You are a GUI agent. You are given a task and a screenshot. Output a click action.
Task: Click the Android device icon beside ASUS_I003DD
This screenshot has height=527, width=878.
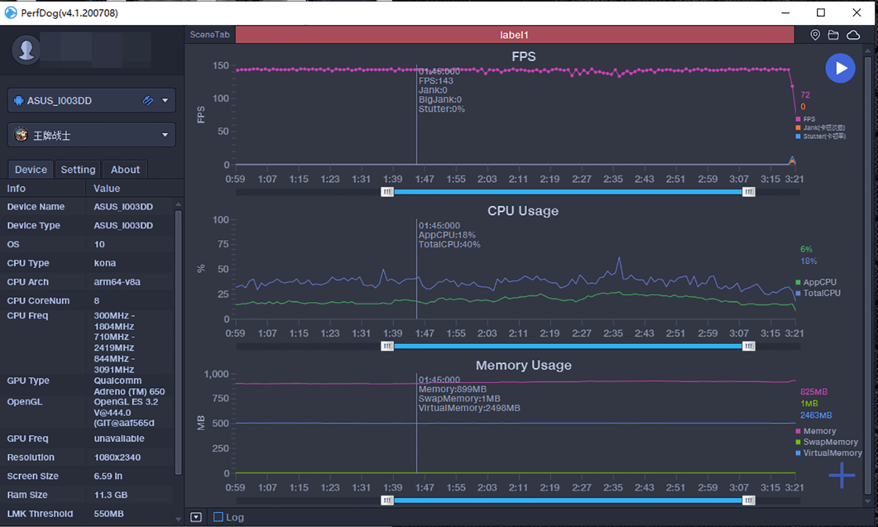19,101
